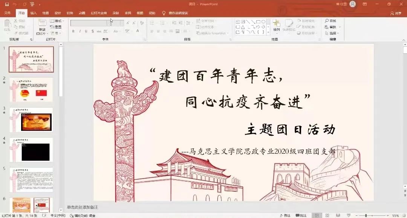Click the Save icon in quick access toolbar
The height and width of the screenshot is (218, 407).
click(x=7, y=4)
